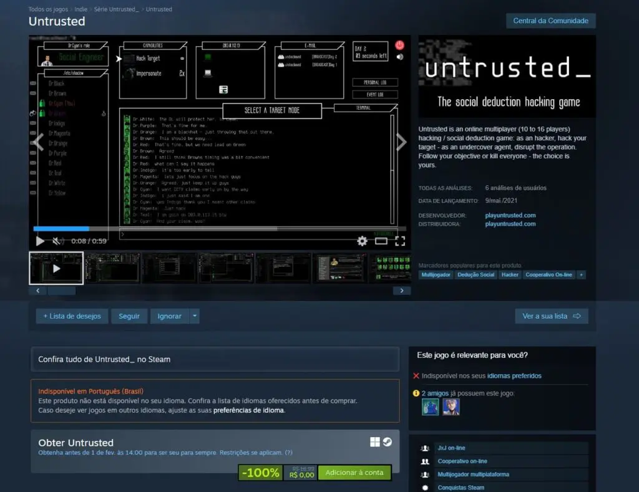Unmute the trailer audio
The width and height of the screenshot is (639, 492).
pyautogui.click(x=57, y=241)
